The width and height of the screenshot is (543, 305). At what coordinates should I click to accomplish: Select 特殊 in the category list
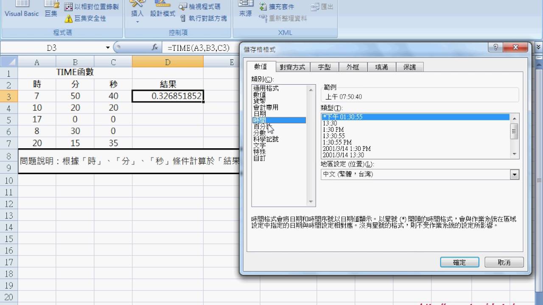279,152
